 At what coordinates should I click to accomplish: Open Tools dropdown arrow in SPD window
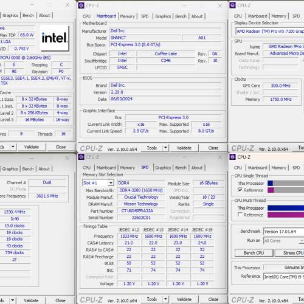coord(165,299)
